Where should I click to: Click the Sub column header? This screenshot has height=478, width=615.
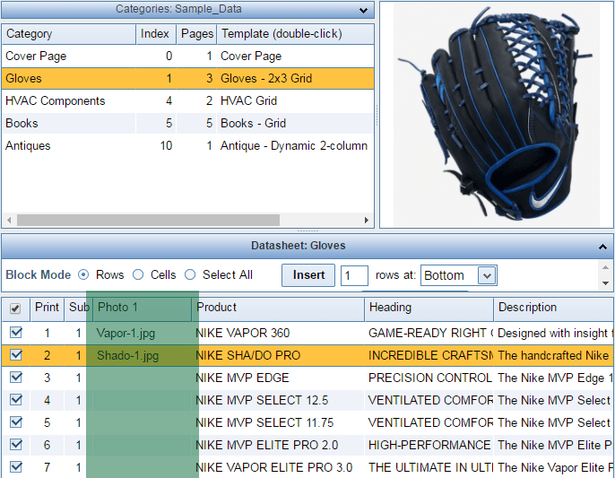point(79,308)
